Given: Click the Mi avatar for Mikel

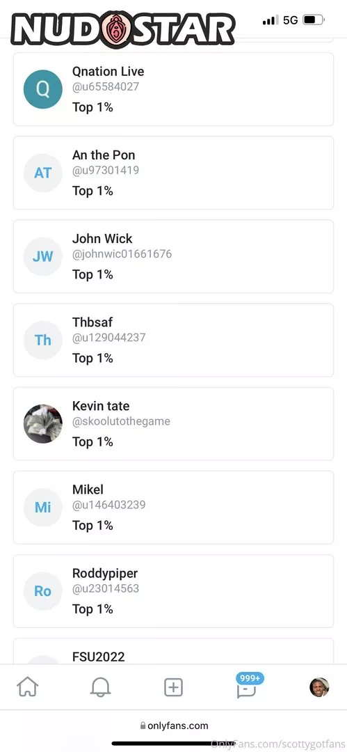Looking at the screenshot, I should [x=42, y=508].
